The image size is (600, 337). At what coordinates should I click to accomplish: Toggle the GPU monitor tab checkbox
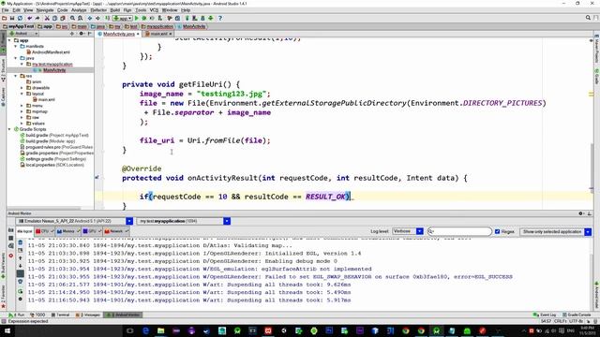click(99, 231)
